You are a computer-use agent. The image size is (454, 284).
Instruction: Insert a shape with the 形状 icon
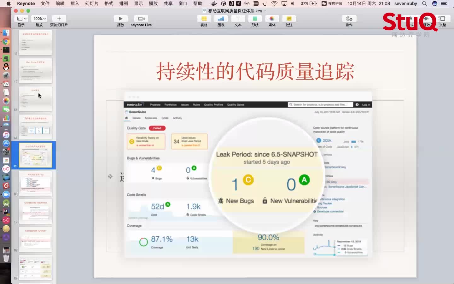coord(255,19)
